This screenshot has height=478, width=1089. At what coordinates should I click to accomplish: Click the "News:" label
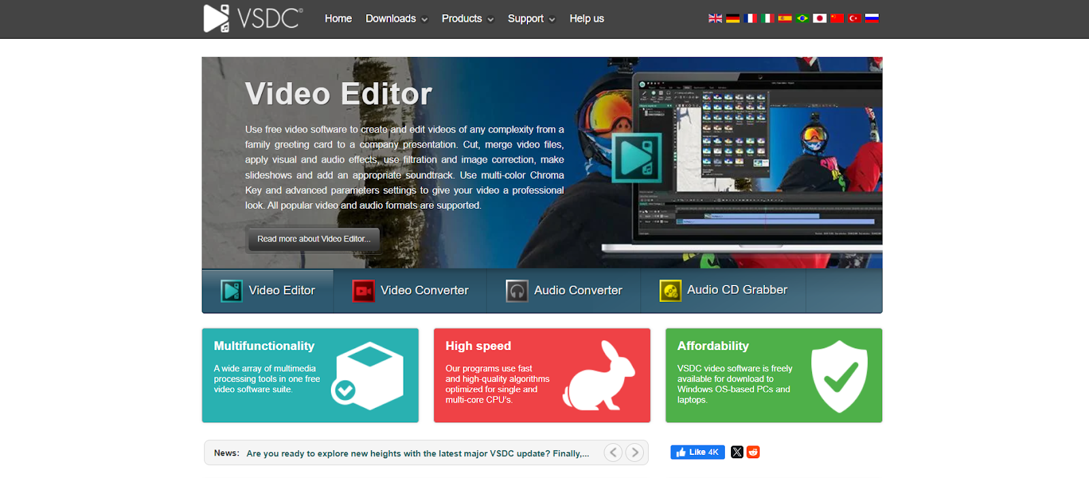point(227,453)
